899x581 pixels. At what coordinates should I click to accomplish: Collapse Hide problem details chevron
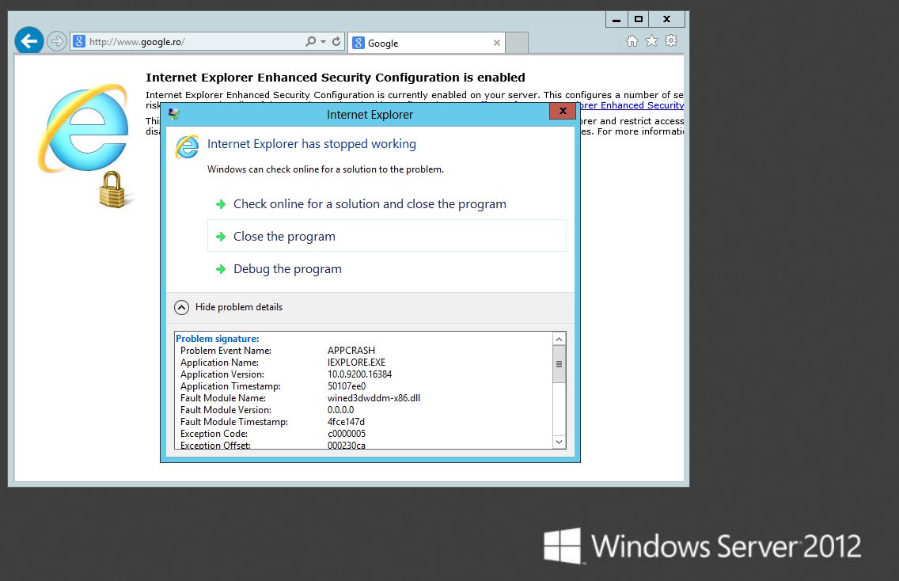(x=181, y=307)
